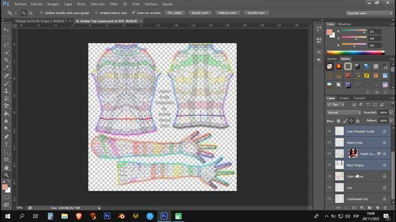Screen dimensions: 396x222
Task: Open Photoshop from Windows taskbar pinned icon
Action: (x=107, y=216)
